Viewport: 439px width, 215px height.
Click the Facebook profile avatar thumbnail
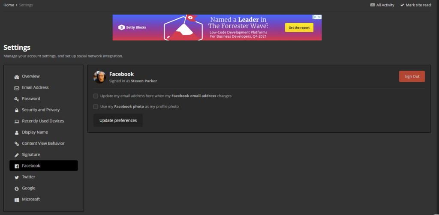[x=99, y=77]
